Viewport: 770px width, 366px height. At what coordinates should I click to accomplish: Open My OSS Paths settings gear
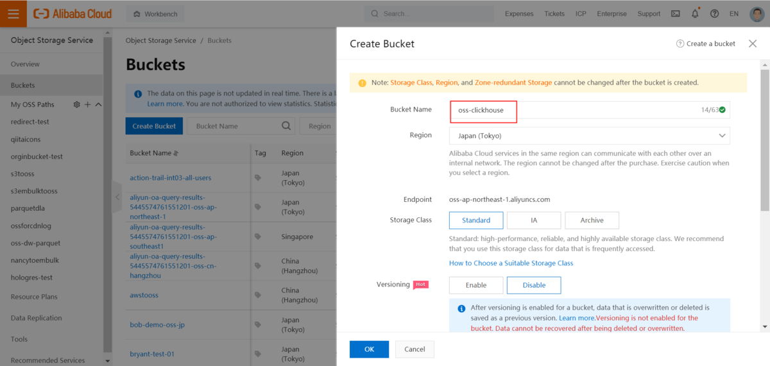[x=77, y=104]
